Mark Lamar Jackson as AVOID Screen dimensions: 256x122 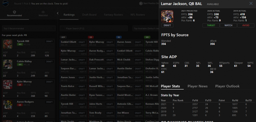[245, 26]
